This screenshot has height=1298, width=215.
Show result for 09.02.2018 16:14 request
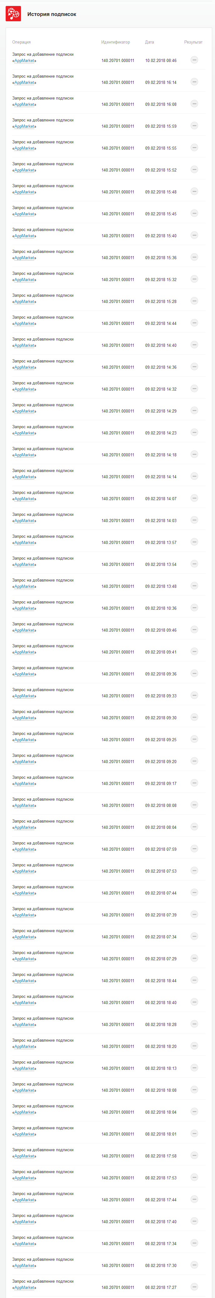coord(194,82)
